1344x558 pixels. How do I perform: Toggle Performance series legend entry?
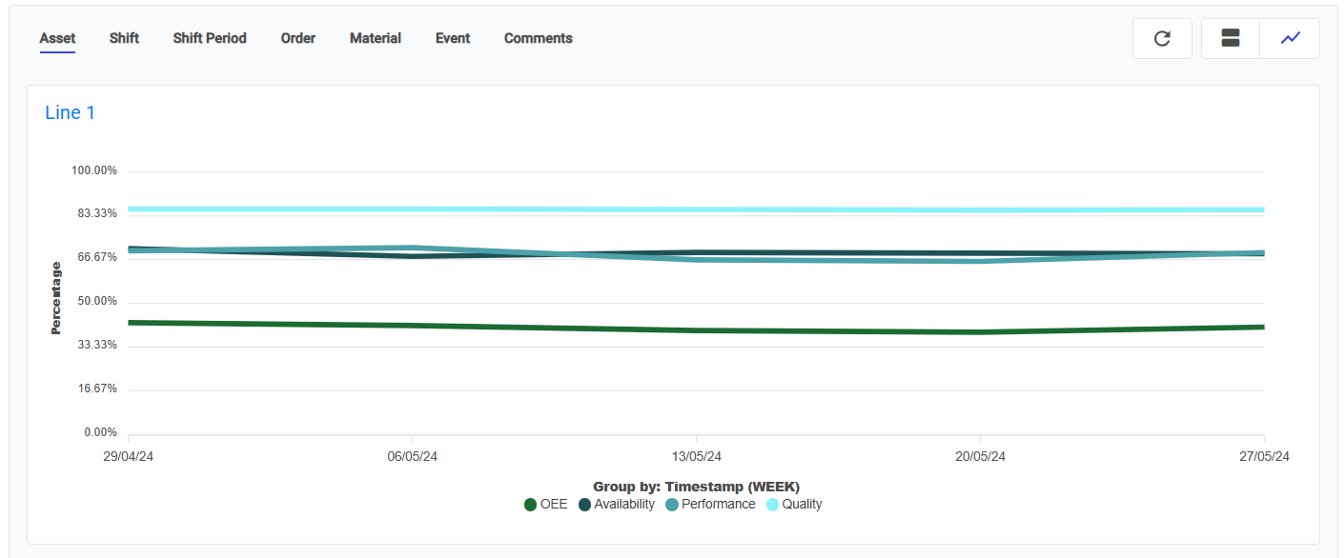(x=718, y=505)
